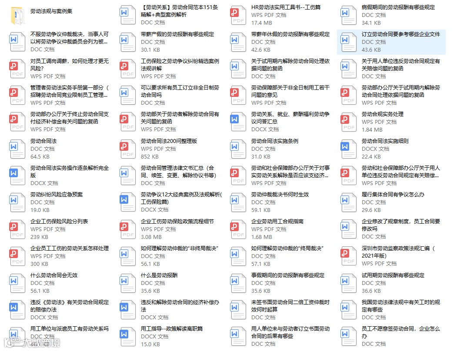Select file name 劳动争议12大经典案例及法规解析
The height and width of the screenshot is (351, 460).
(x=181, y=198)
